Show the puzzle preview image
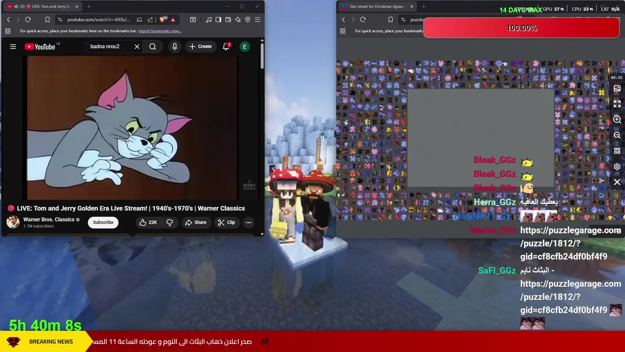625x352 pixels. coord(617,88)
